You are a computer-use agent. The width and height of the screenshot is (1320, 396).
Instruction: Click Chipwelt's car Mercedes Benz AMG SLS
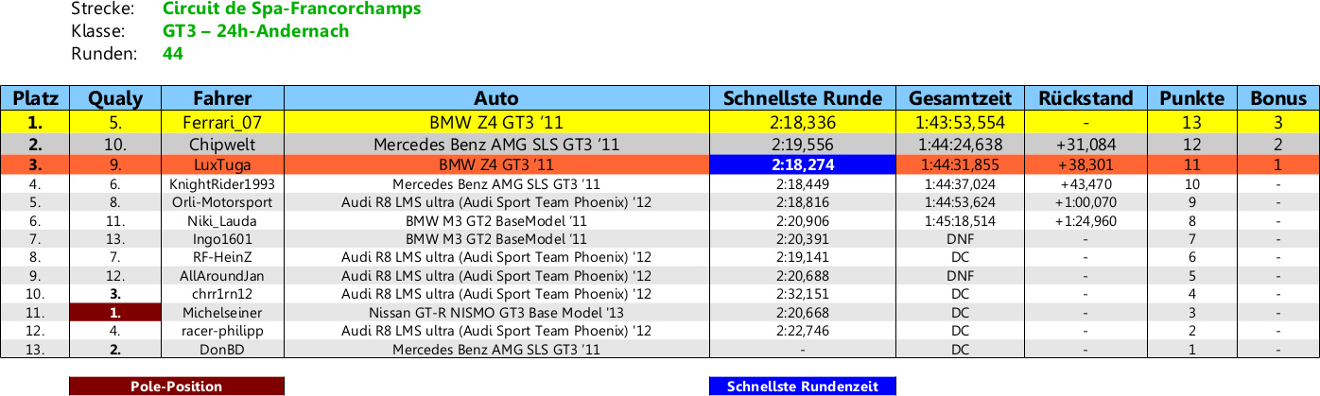pos(496,145)
